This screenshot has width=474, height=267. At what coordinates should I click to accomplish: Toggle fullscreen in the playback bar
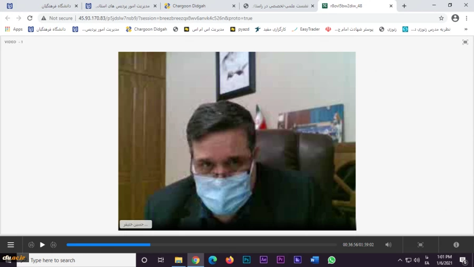coord(420,245)
